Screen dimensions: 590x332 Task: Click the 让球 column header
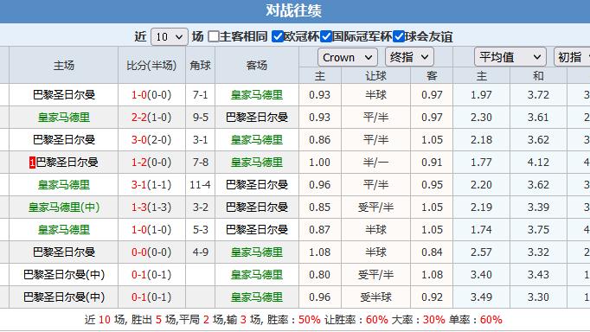[x=375, y=76]
